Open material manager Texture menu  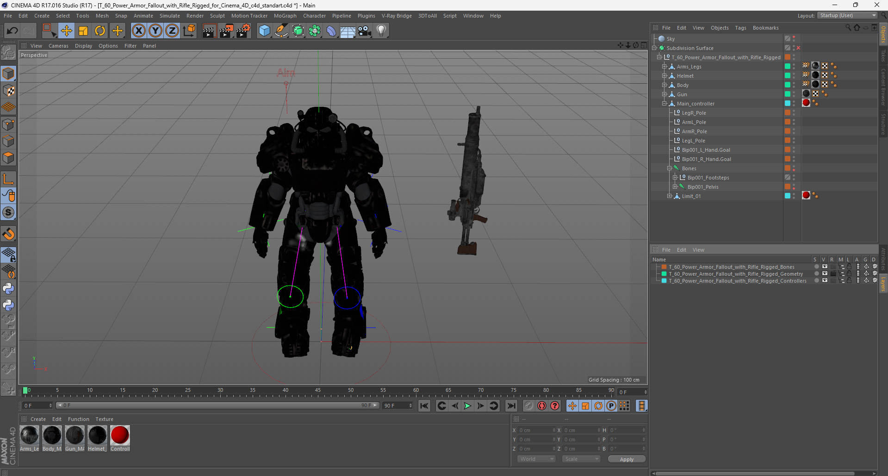(x=104, y=419)
